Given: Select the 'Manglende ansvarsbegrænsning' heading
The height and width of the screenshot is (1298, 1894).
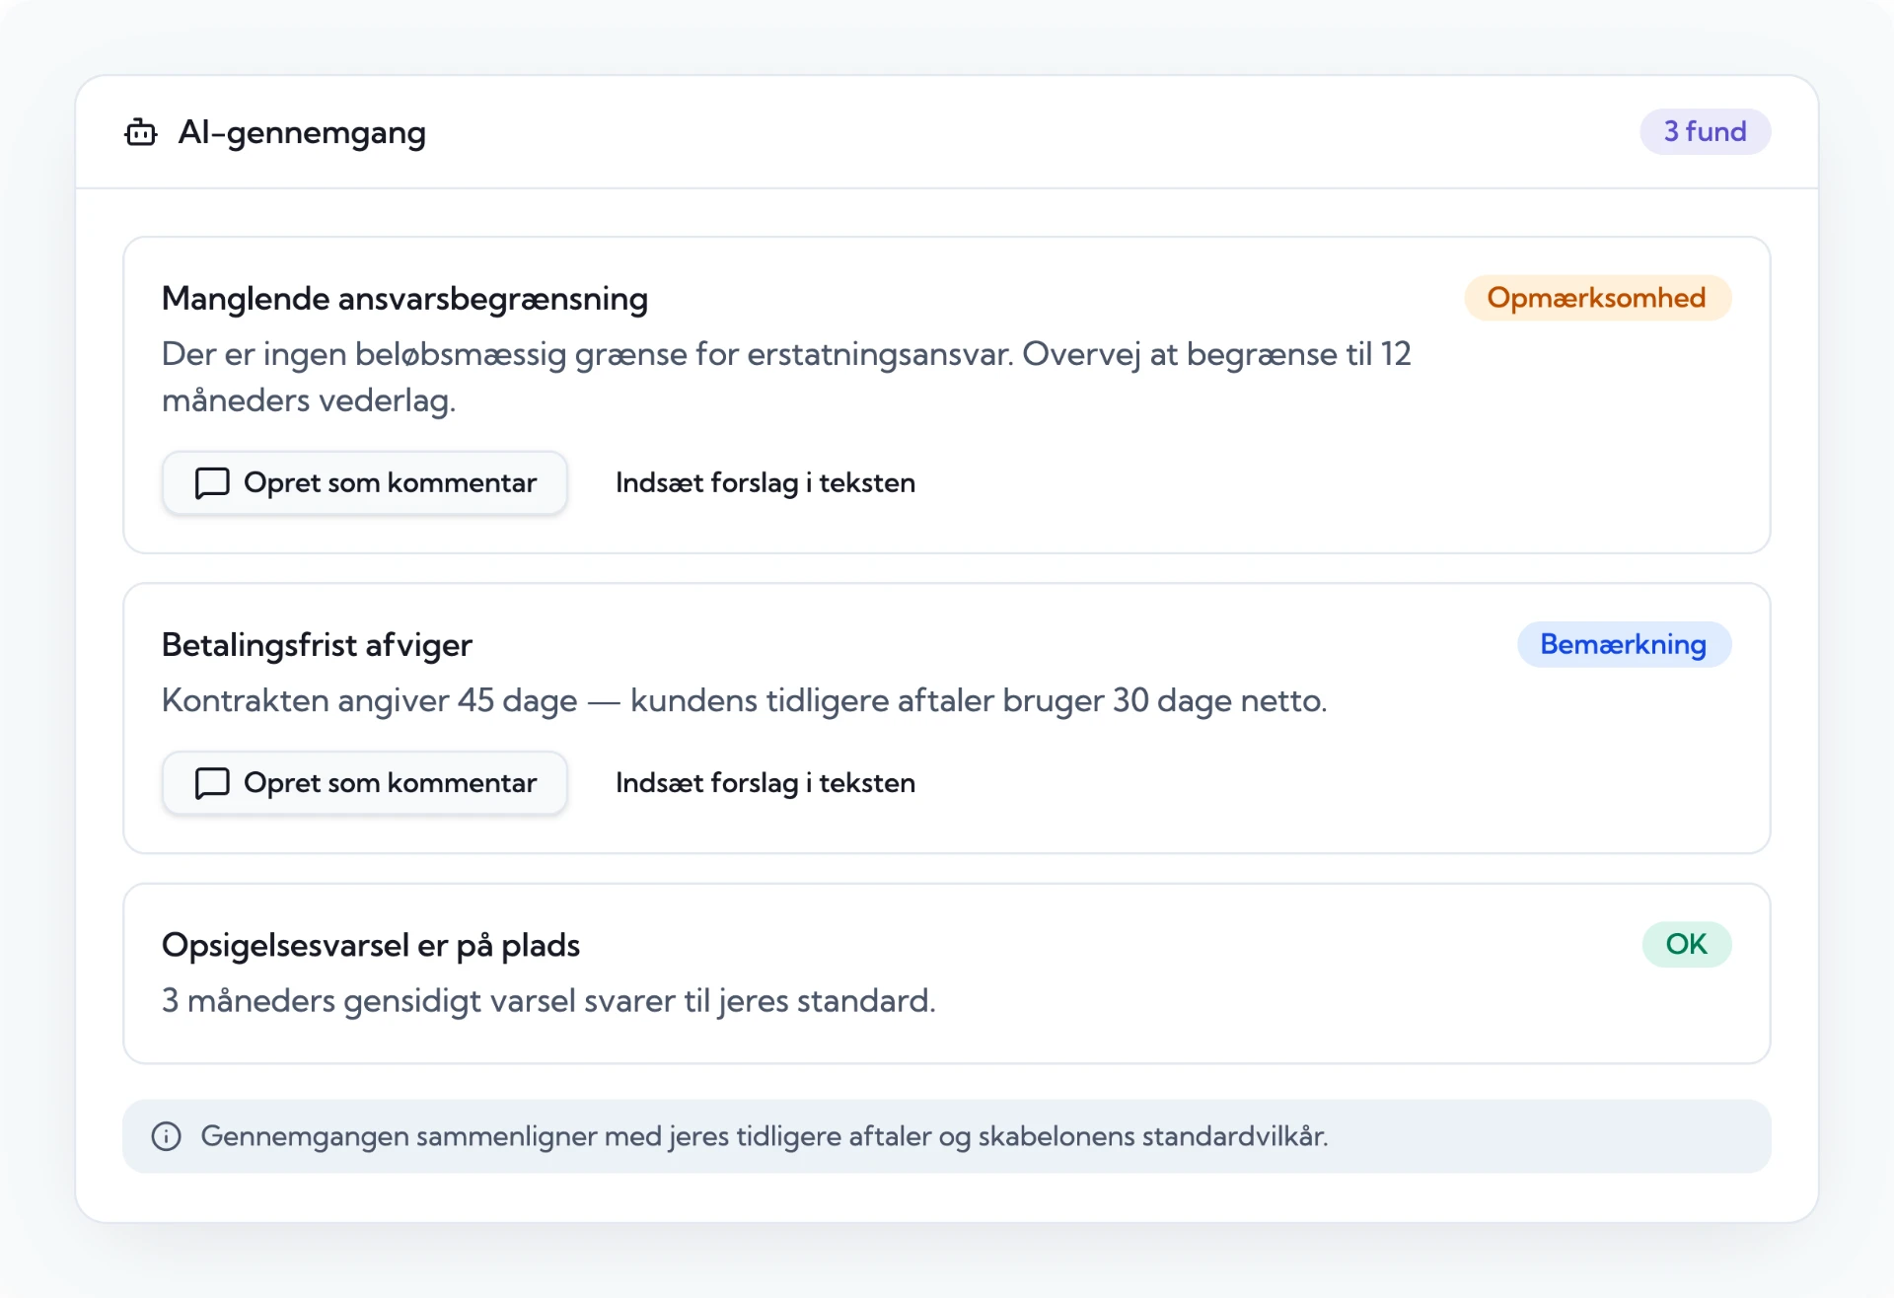Looking at the screenshot, I should [404, 298].
